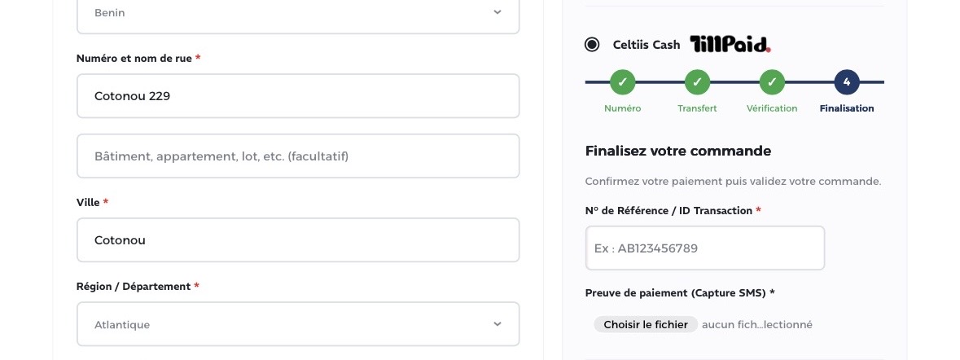This screenshot has width=960, height=360.
Task: Click the Numéro step label
Action: point(623,108)
